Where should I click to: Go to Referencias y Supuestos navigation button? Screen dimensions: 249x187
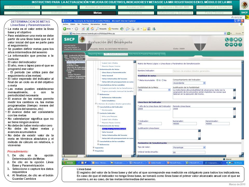click(x=175, y=13)
